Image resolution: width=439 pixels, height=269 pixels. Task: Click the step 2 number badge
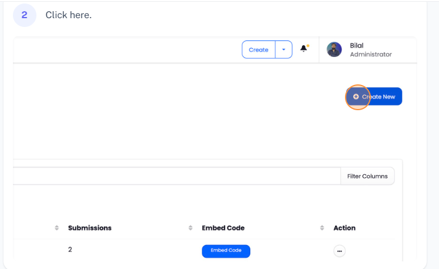point(24,15)
